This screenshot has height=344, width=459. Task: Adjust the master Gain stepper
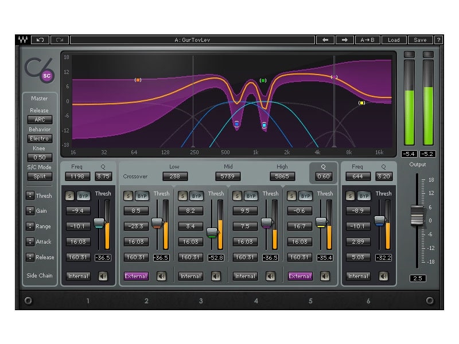pyautogui.click(x=30, y=210)
